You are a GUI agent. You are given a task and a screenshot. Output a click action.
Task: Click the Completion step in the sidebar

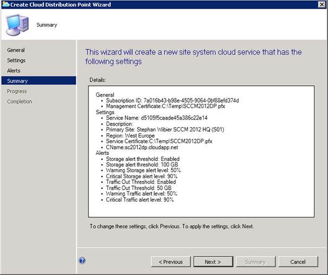point(20,102)
